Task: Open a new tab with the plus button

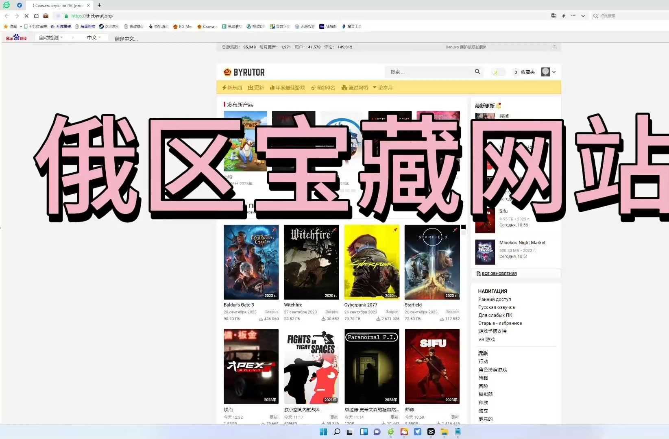Action: point(99,5)
